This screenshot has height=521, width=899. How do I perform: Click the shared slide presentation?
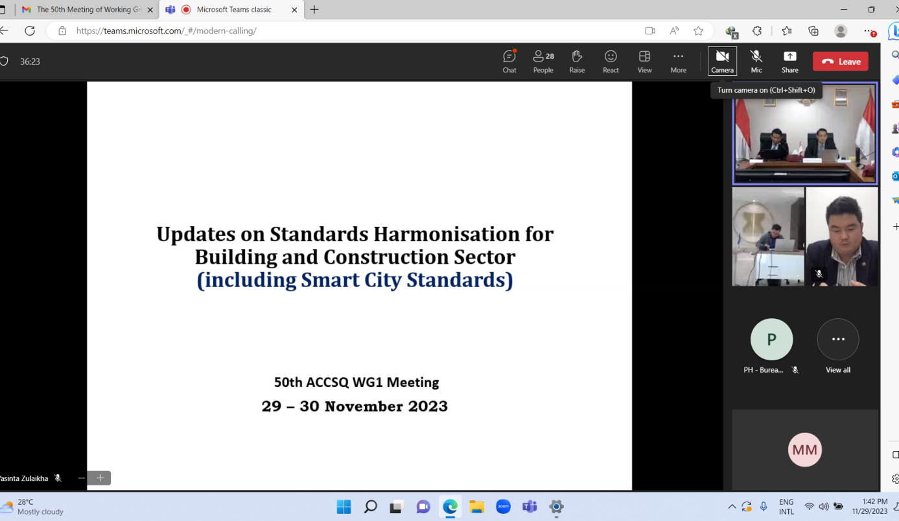[x=360, y=286]
